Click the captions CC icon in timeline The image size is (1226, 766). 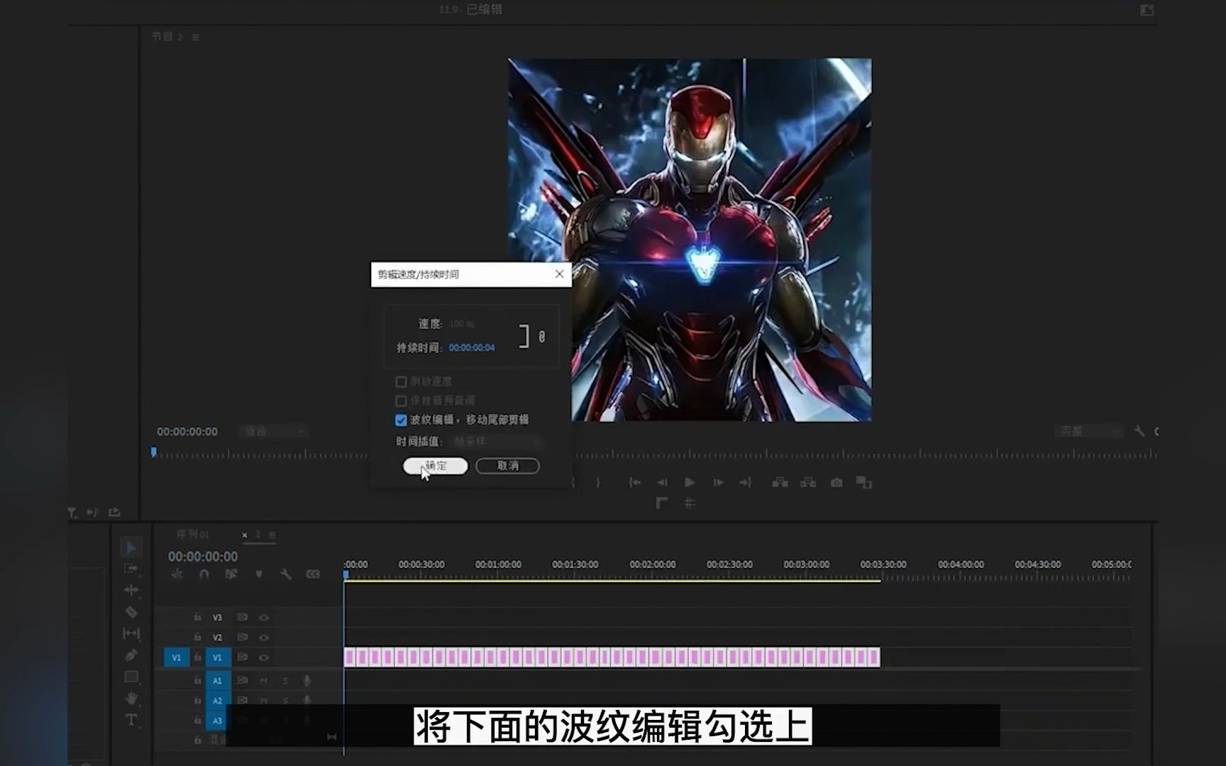click(x=313, y=574)
